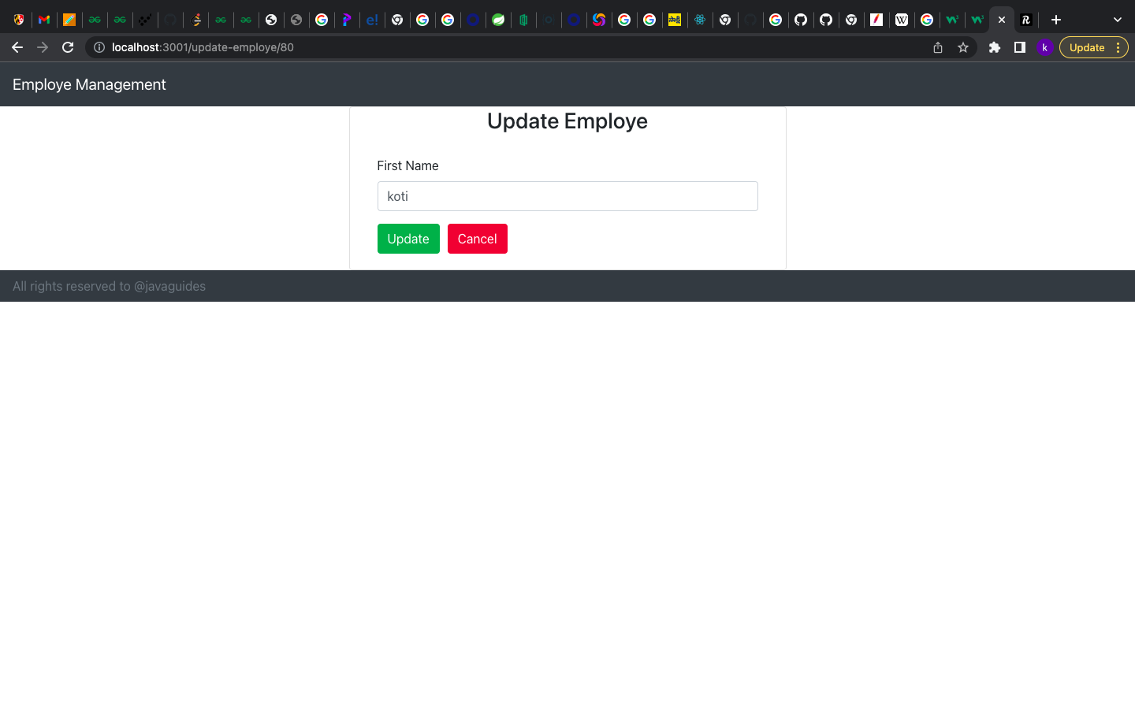Open a new tab with the plus icon

(x=1055, y=19)
